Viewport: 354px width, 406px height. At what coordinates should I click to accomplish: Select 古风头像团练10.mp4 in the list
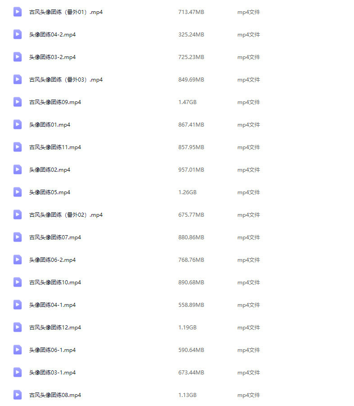tap(55, 282)
